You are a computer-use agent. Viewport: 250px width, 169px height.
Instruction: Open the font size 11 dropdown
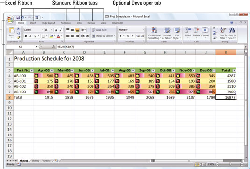click(51, 30)
